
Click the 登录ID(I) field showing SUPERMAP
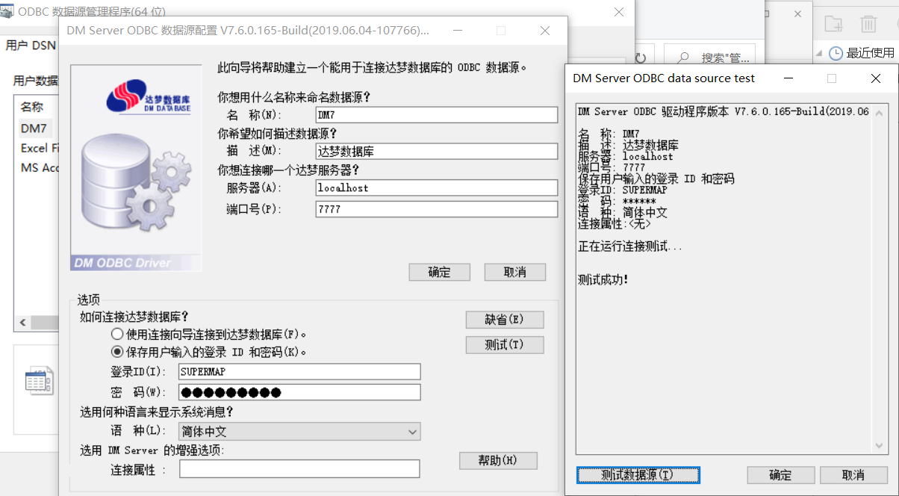299,372
